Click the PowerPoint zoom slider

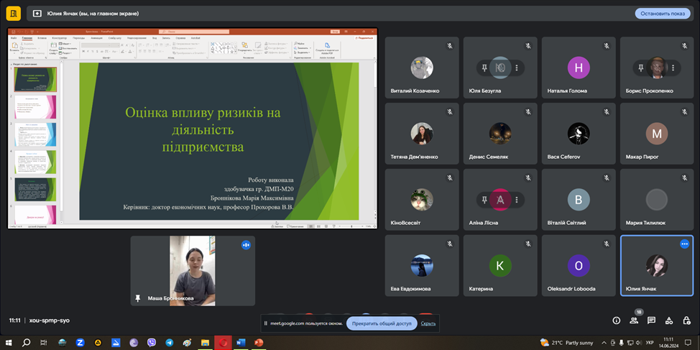coord(351,226)
